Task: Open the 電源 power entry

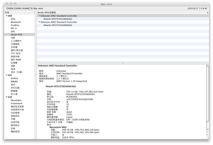Action: pyautogui.click(x=13, y=69)
